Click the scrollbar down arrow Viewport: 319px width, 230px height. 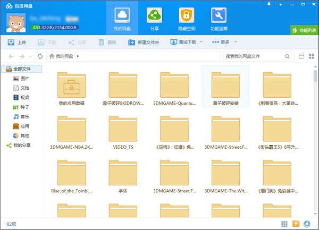pyautogui.click(x=315, y=214)
